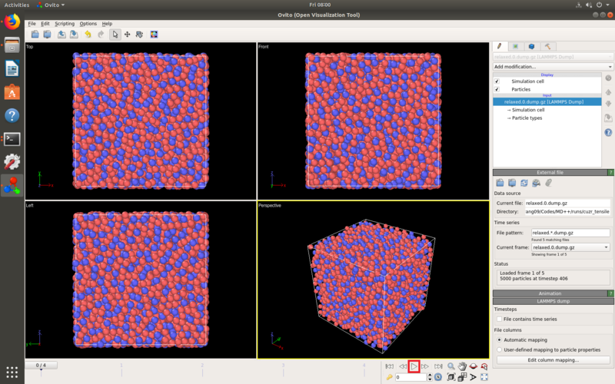
Task: Collapse the External file rollout
Action: tap(550, 172)
